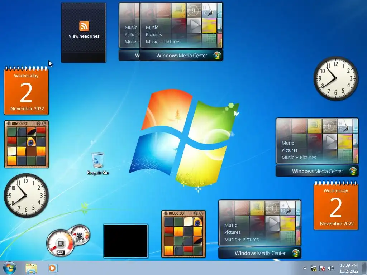Open the taskbar clock showing 10:39 PM
367x275 pixels.
click(349, 268)
